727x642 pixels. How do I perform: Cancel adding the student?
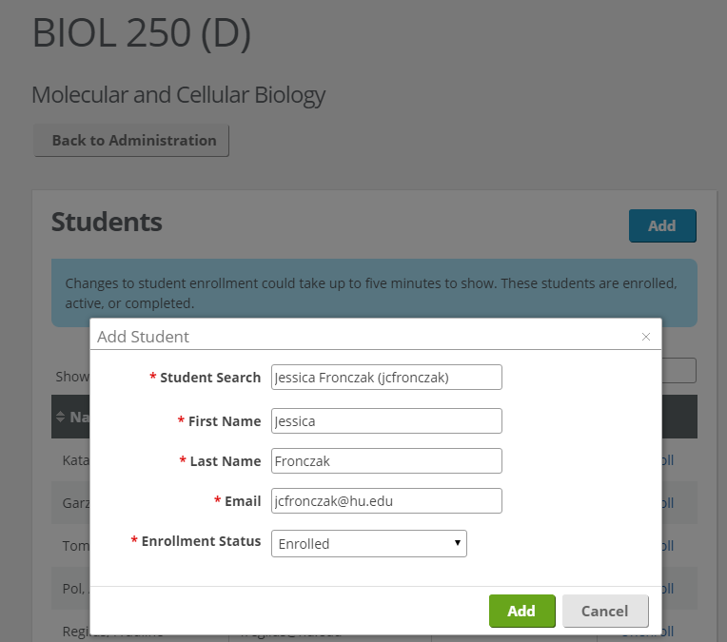(x=605, y=611)
